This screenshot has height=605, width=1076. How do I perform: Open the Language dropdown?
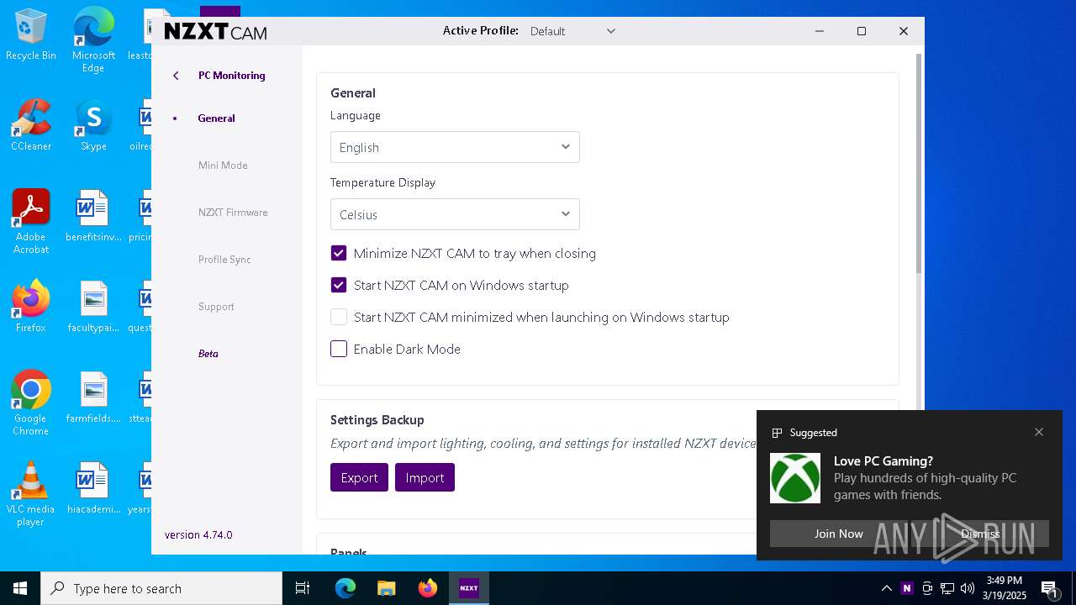pyautogui.click(x=455, y=147)
